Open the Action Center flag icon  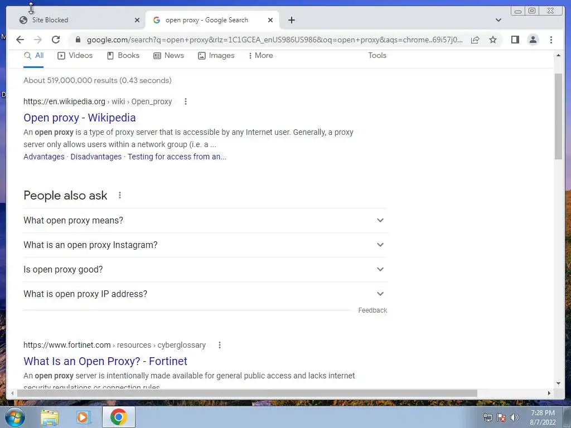tap(501, 417)
